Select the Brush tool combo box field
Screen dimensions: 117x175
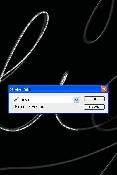(x=45, y=99)
